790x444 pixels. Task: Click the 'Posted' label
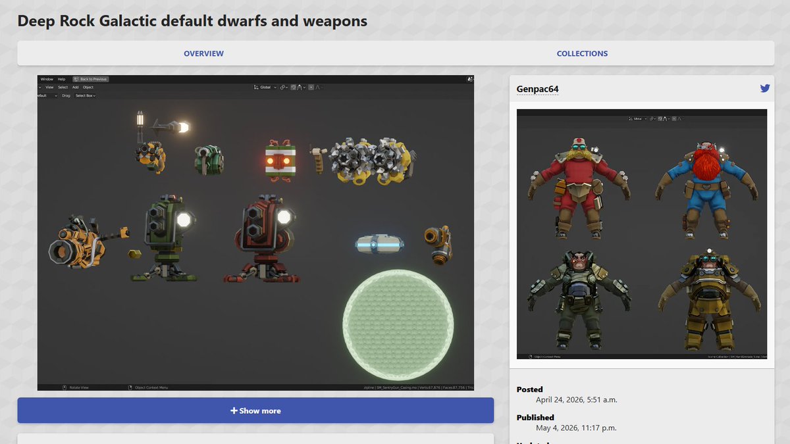(530, 389)
